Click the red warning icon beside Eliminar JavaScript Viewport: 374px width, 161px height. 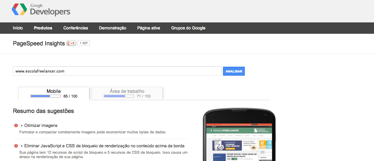click(16, 146)
